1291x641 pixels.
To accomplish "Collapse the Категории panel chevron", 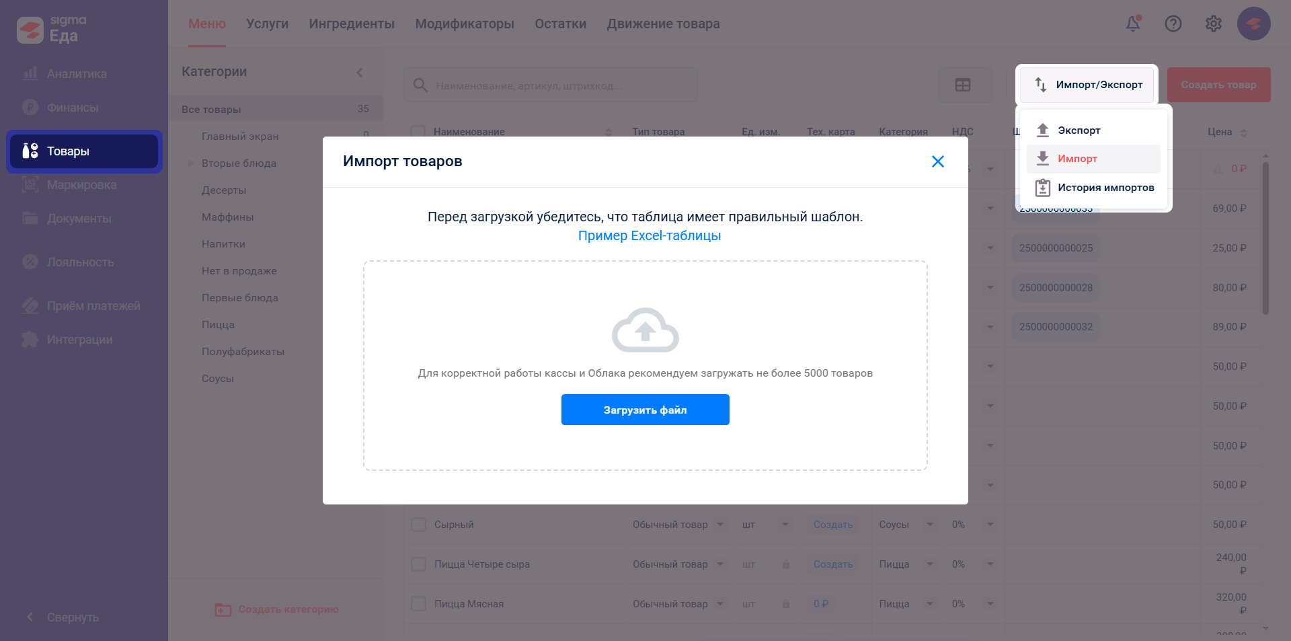I will pyautogui.click(x=360, y=72).
